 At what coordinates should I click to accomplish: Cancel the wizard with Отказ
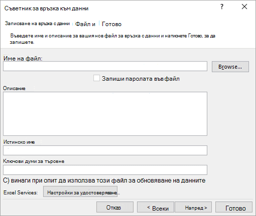[115, 207]
